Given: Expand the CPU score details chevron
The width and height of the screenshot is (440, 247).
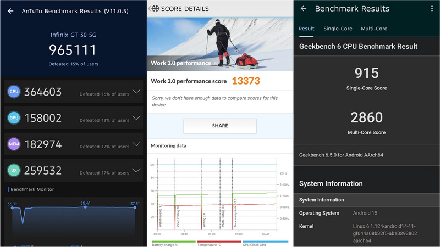Looking at the screenshot, I should pos(136,92).
